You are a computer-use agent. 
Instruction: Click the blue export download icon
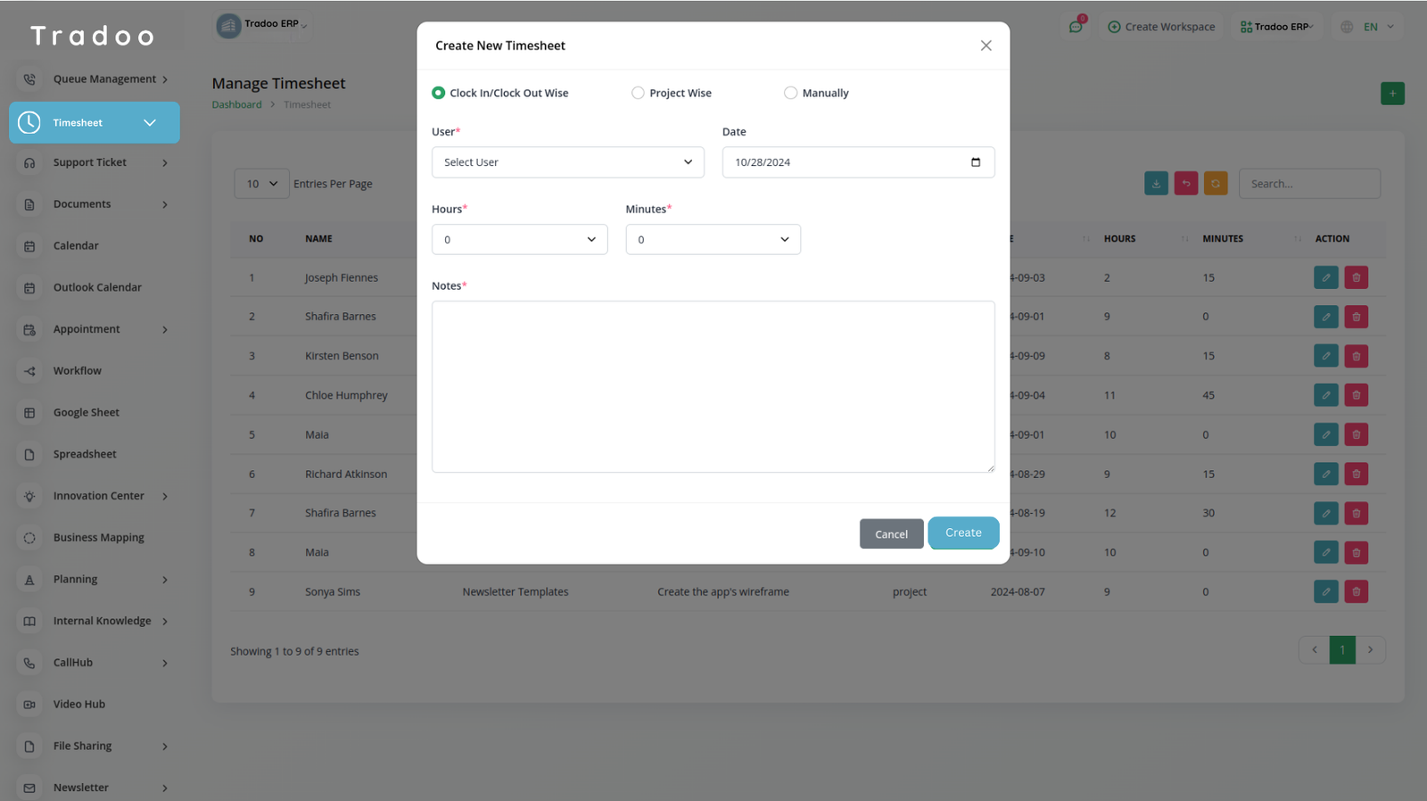[1156, 184]
